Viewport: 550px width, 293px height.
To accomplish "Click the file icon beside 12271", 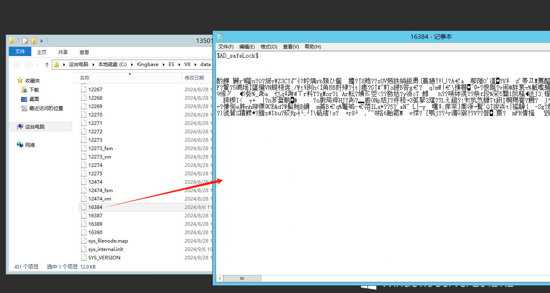I will tap(84, 123).
